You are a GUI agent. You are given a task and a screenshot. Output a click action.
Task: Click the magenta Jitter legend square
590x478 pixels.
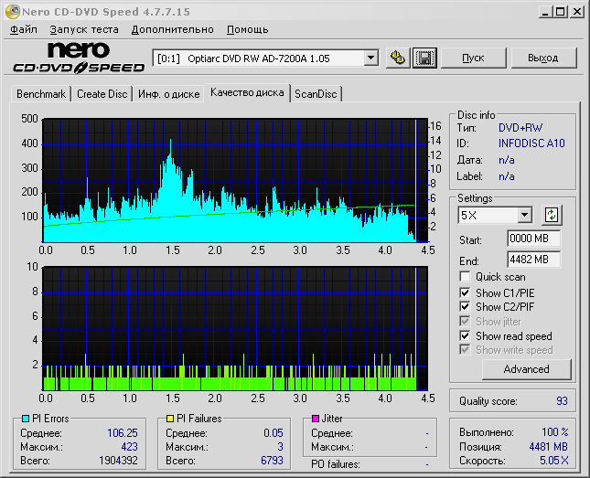pyautogui.click(x=316, y=419)
